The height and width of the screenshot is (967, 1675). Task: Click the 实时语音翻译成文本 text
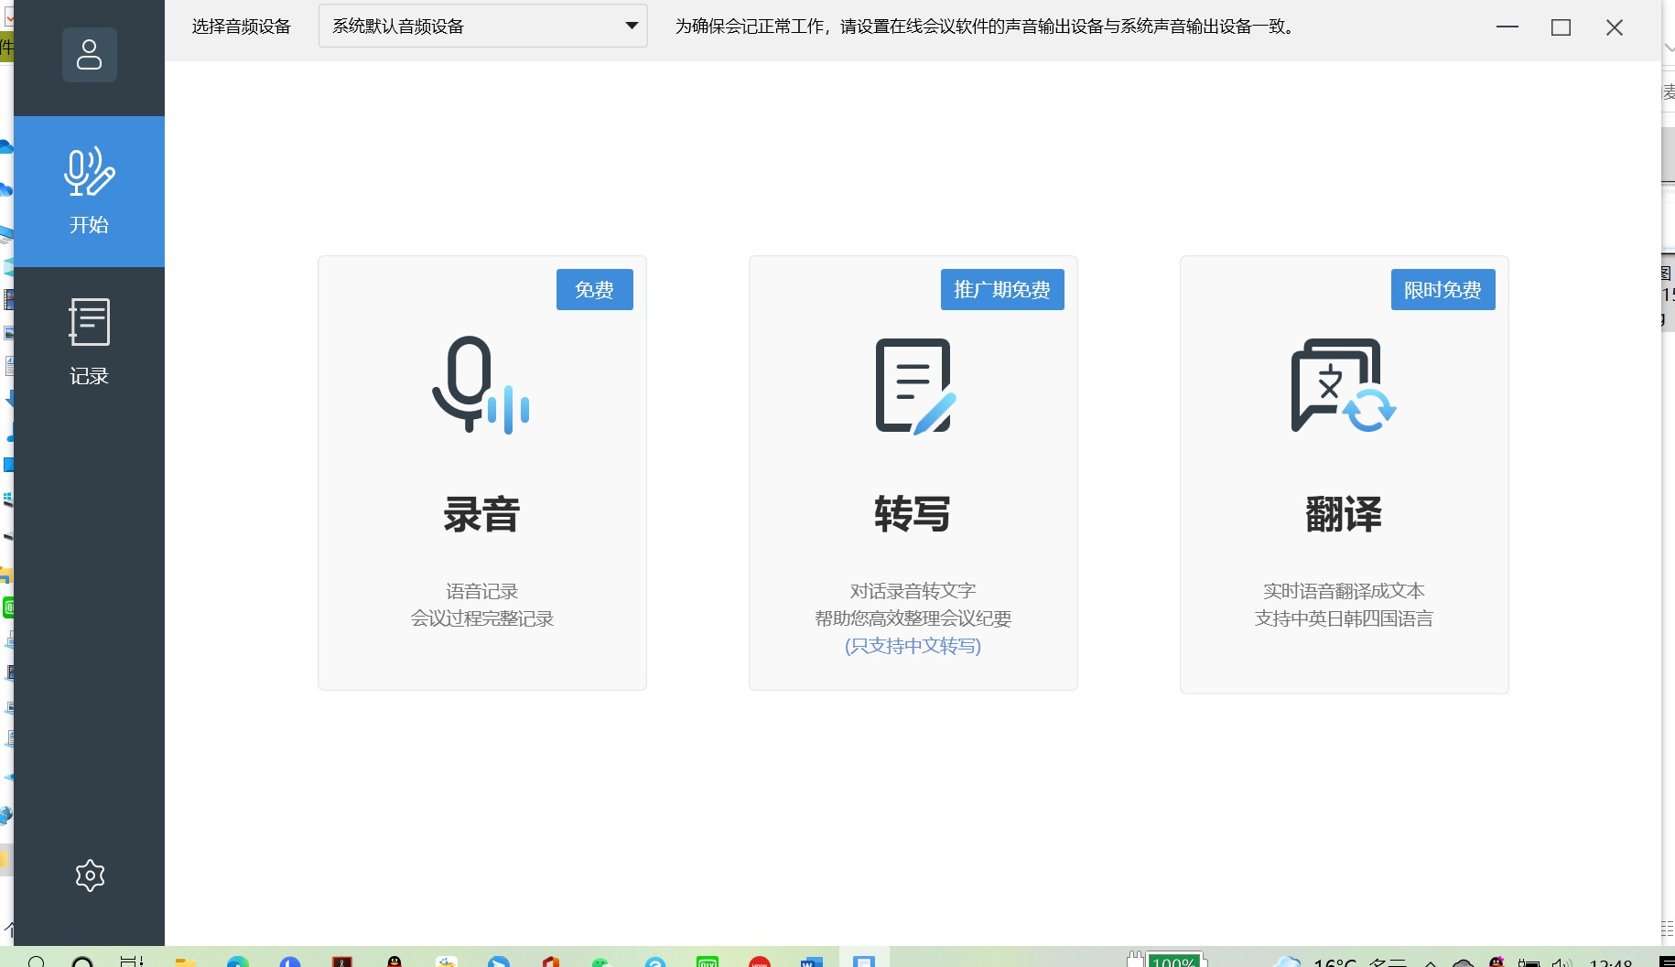pyautogui.click(x=1344, y=591)
